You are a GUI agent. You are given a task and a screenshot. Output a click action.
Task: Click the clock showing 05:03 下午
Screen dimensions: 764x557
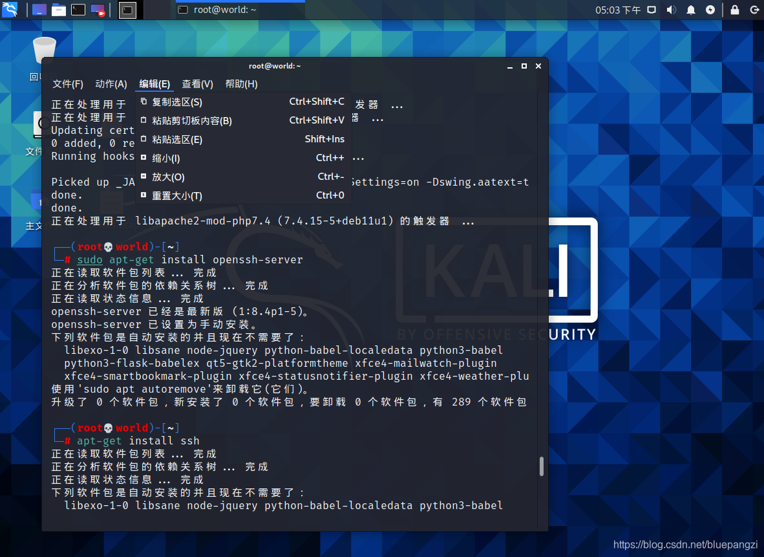coord(618,10)
